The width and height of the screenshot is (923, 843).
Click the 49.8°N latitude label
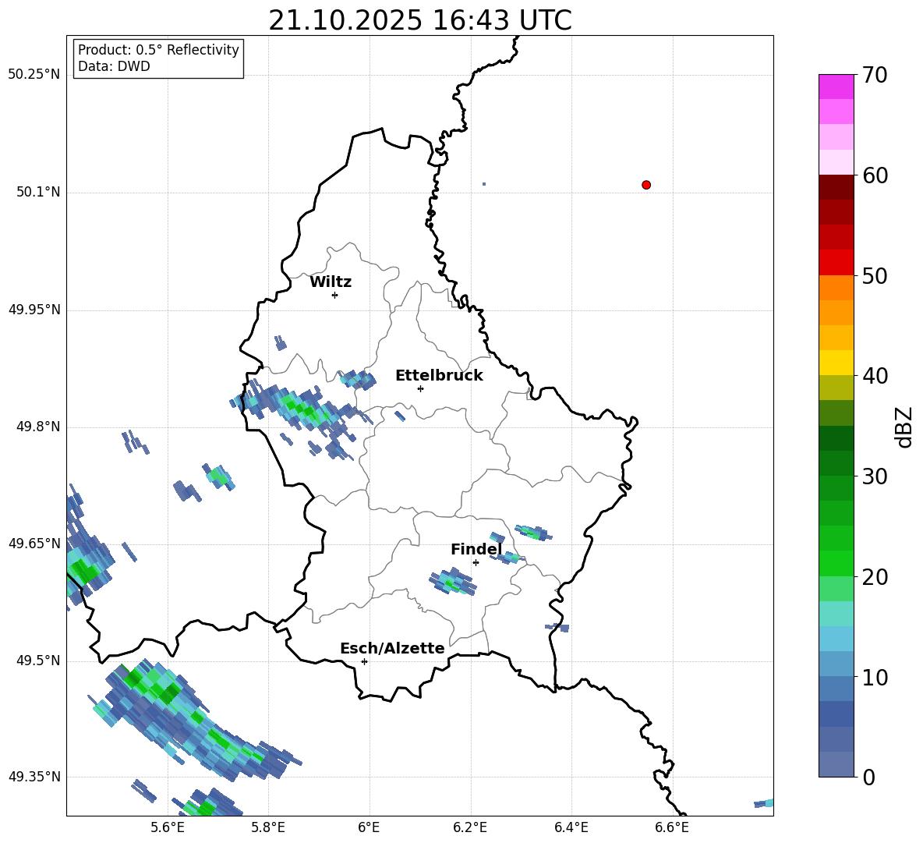pos(38,427)
